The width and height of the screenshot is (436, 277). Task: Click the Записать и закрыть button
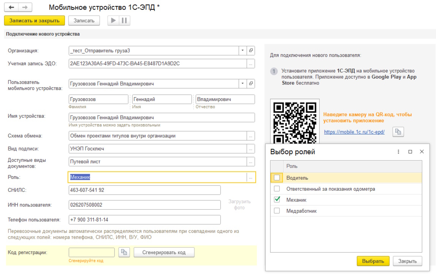[x=35, y=21]
